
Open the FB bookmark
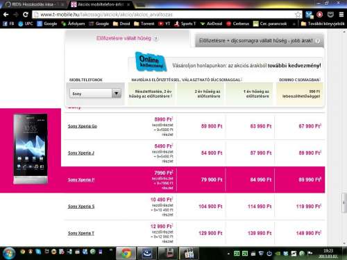(8, 24)
